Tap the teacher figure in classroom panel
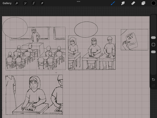157x118 pixels. 35,35
